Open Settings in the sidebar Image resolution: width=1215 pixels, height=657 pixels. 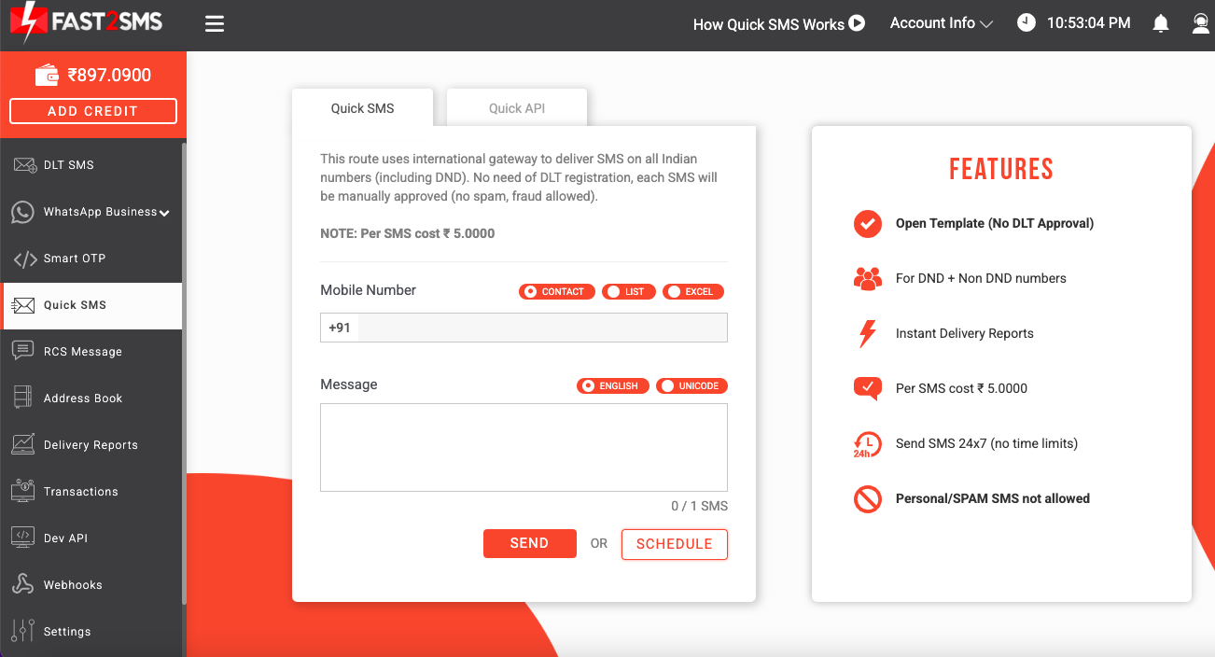pyautogui.click(x=91, y=632)
